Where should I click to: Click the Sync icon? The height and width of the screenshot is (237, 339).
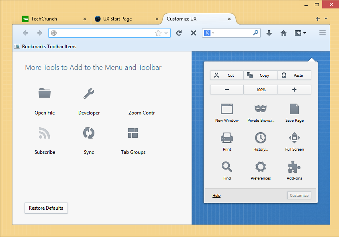pos(89,133)
